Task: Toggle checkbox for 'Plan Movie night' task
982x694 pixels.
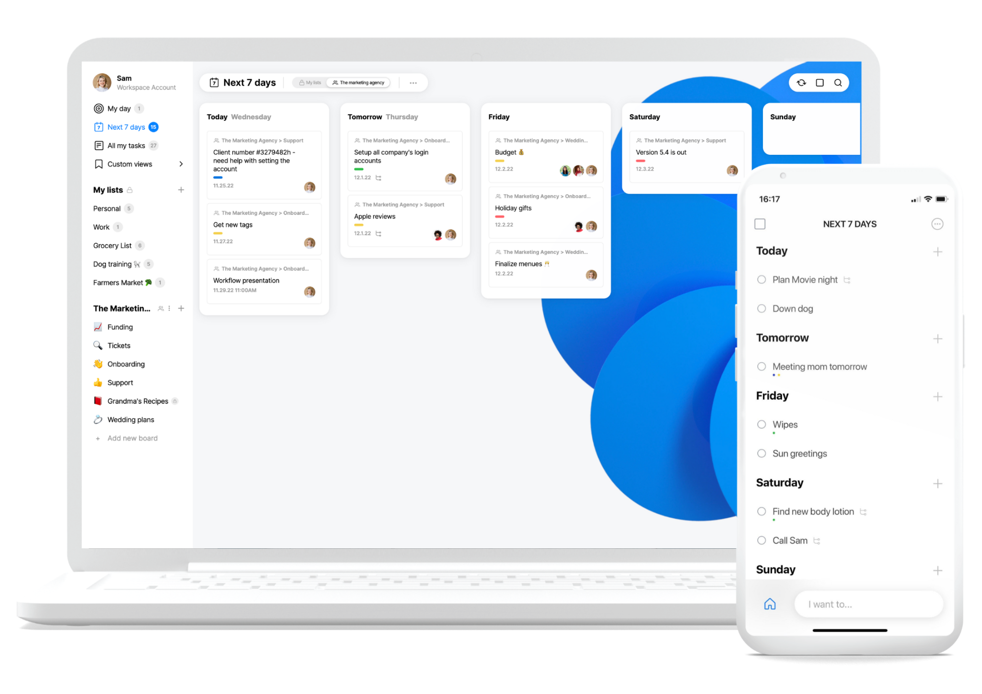Action: [x=762, y=278]
